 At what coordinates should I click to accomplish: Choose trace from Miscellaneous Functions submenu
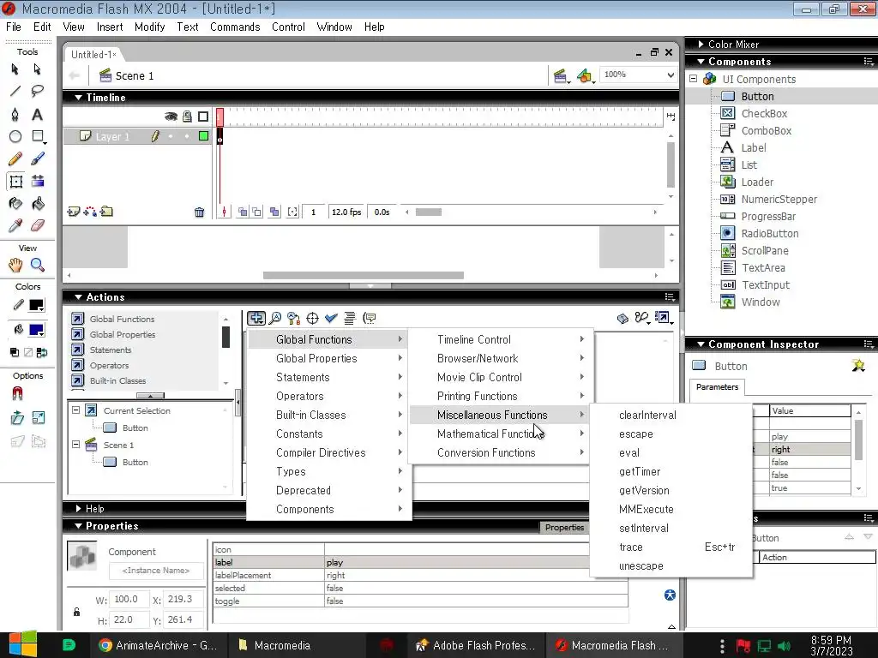pyautogui.click(x=671, y=547)
